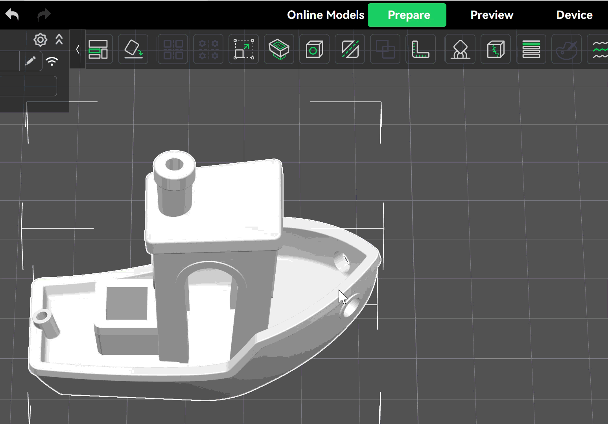This screenshot has height=424, width=608.
Task: Click the empty field in left panel
Action: coord(28,86)
